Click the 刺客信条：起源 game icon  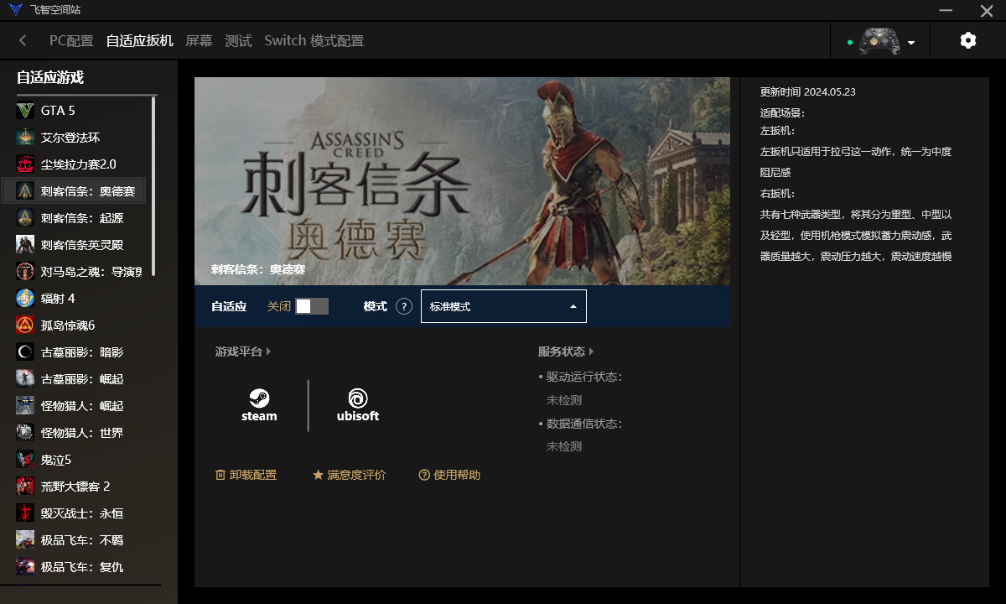click(25, 217)
